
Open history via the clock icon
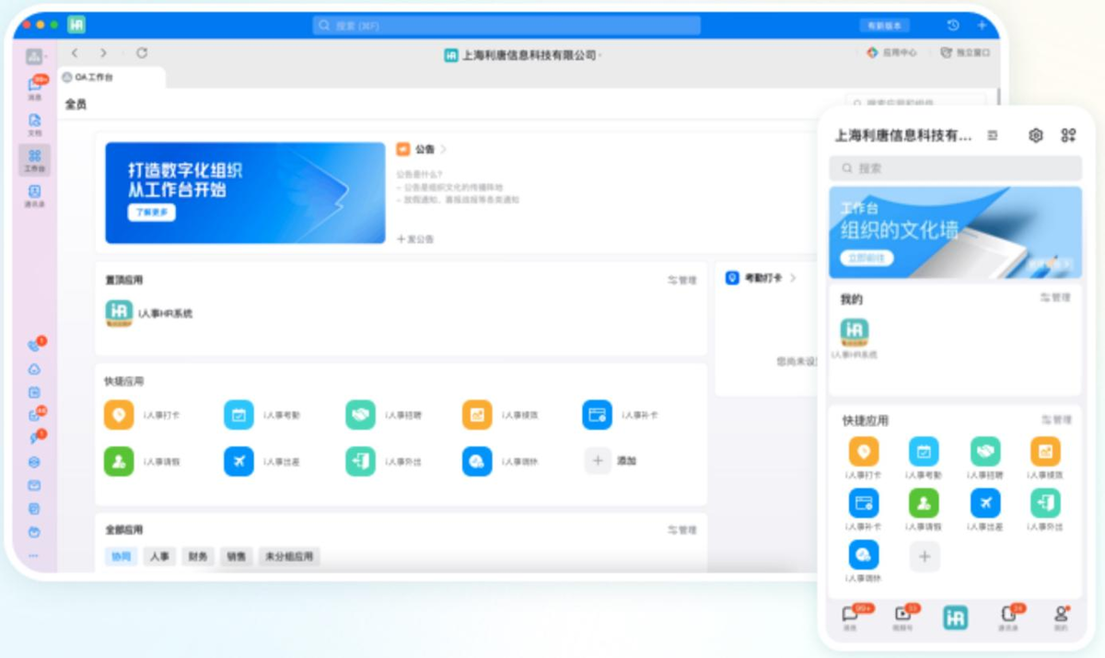tap(953, 26)
